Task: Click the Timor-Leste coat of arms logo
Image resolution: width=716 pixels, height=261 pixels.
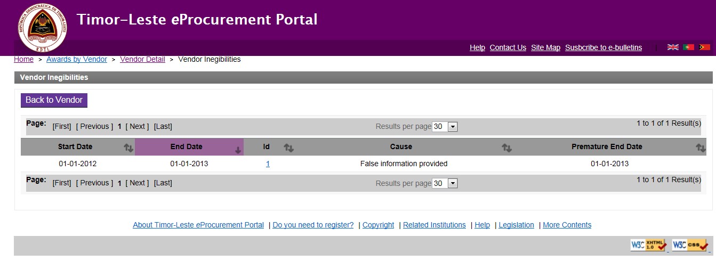Action: tap(42, 27)
